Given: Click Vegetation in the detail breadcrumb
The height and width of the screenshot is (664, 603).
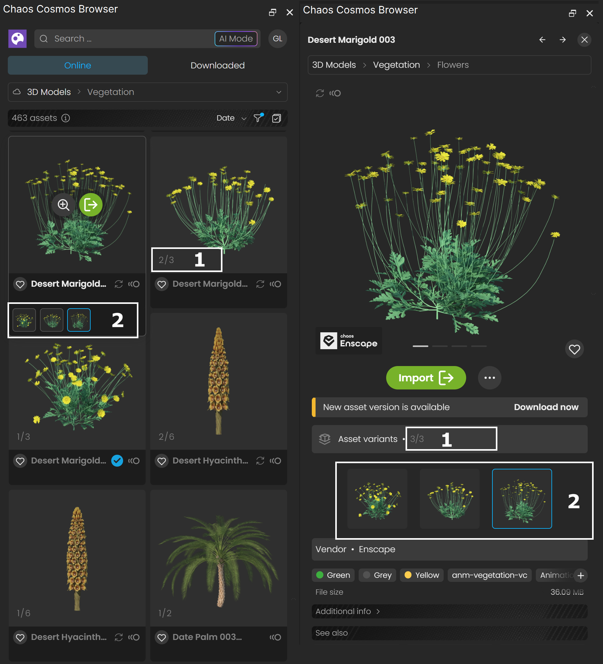Looking at the screenshot, I should (x=396, y=65).
